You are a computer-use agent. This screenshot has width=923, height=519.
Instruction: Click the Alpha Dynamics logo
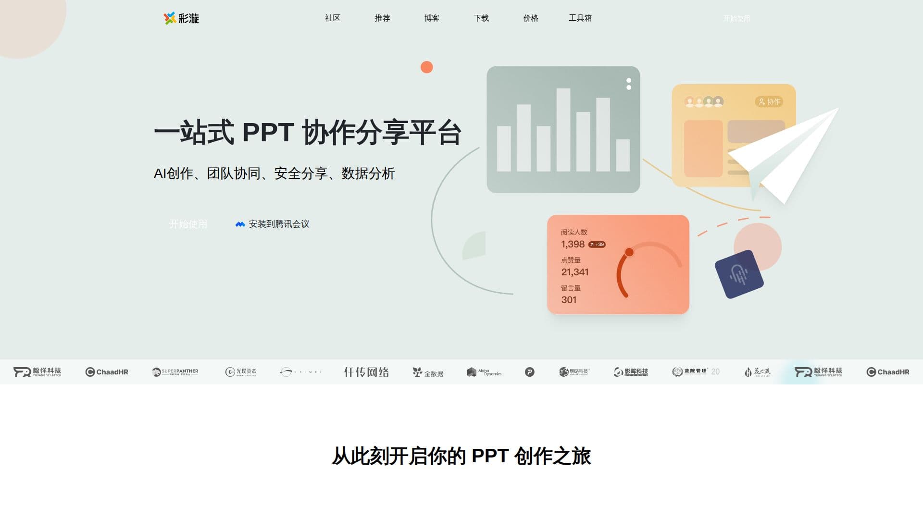[x=484, y=372]
